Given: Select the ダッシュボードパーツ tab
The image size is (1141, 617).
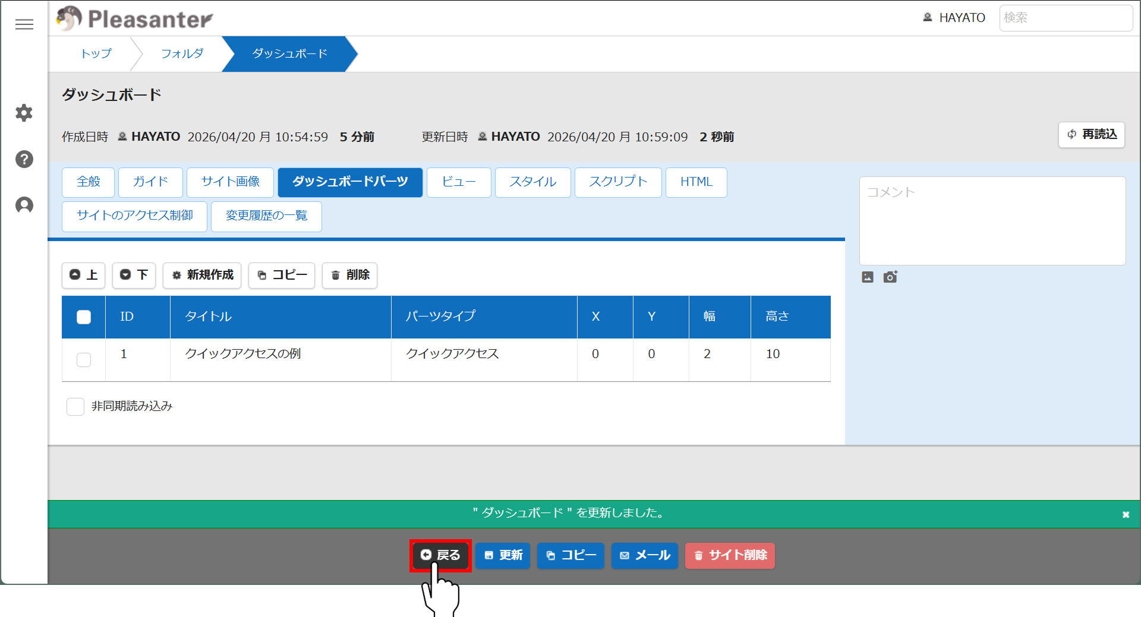Looking at the screenshot, I should [x=350, y=182].
